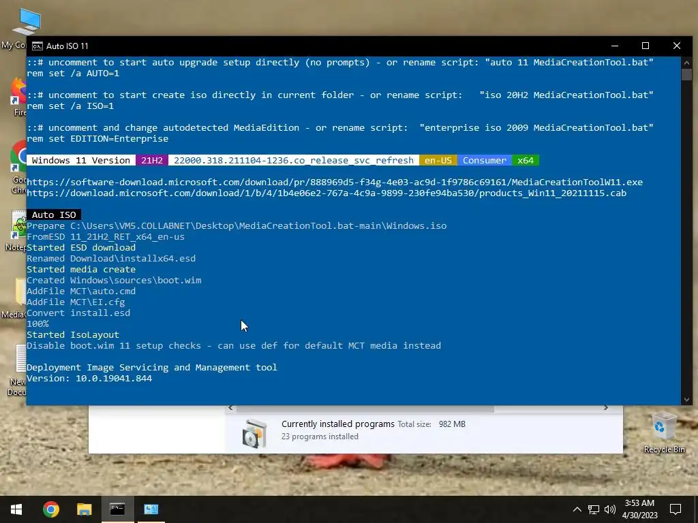Click the 'AddFile MCT\auto.cmd' line

coord(81,291)
